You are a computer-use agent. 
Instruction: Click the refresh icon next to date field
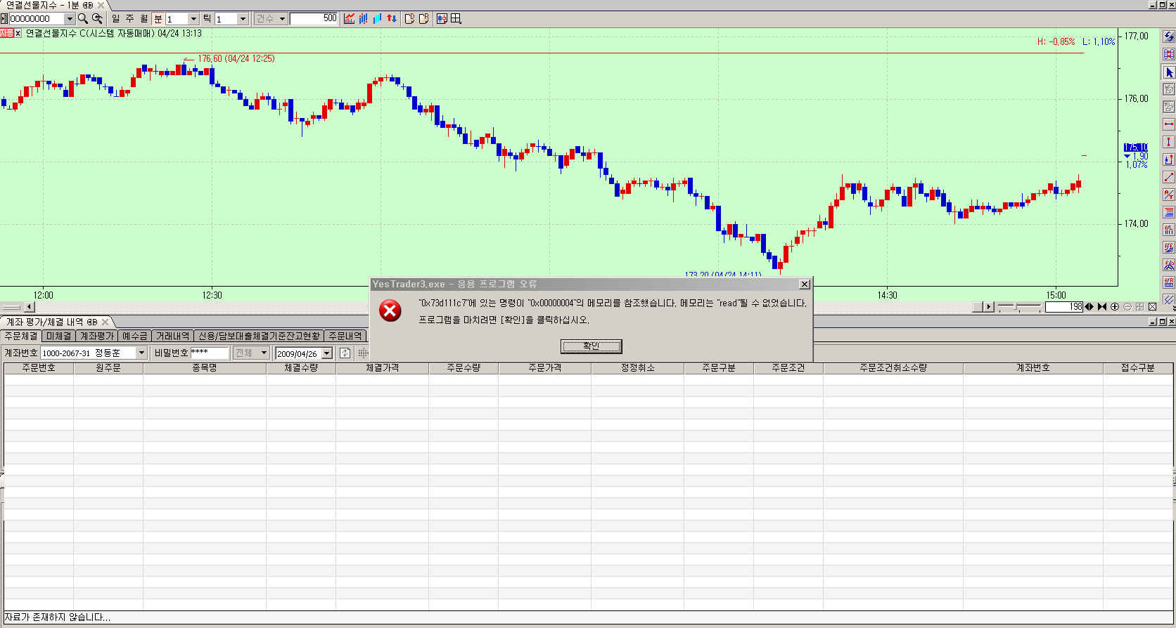tap(345, 353)
